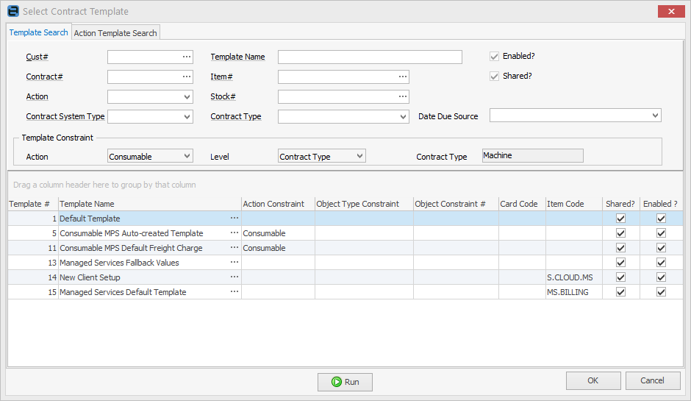The image size is (691, 401).
Task: Select Managed Services Default Template name
Action: [123, 292]
